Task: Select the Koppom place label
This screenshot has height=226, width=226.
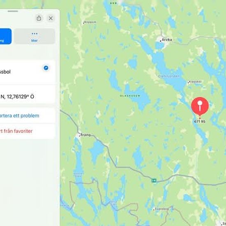Action: coord(90,22)
